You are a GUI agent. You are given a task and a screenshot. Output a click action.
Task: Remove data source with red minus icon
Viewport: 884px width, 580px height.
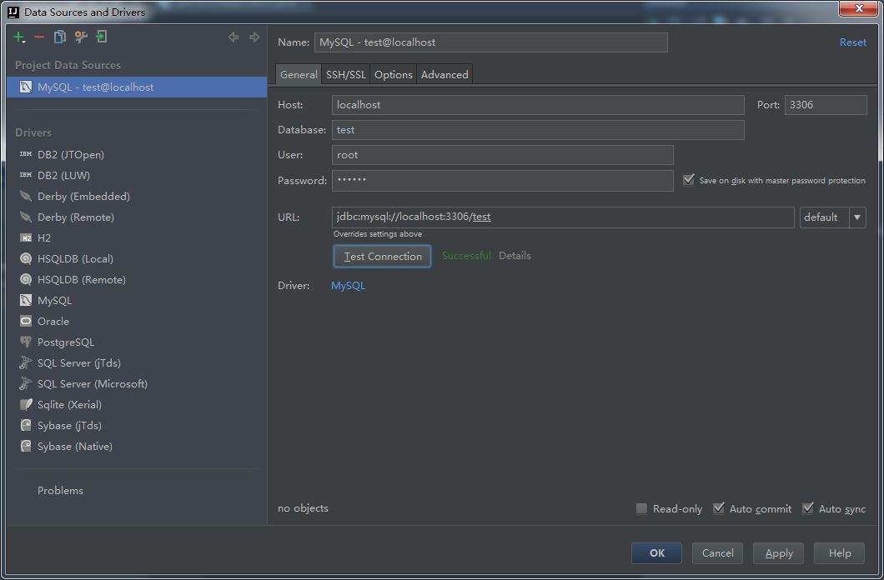coord(39,37)
